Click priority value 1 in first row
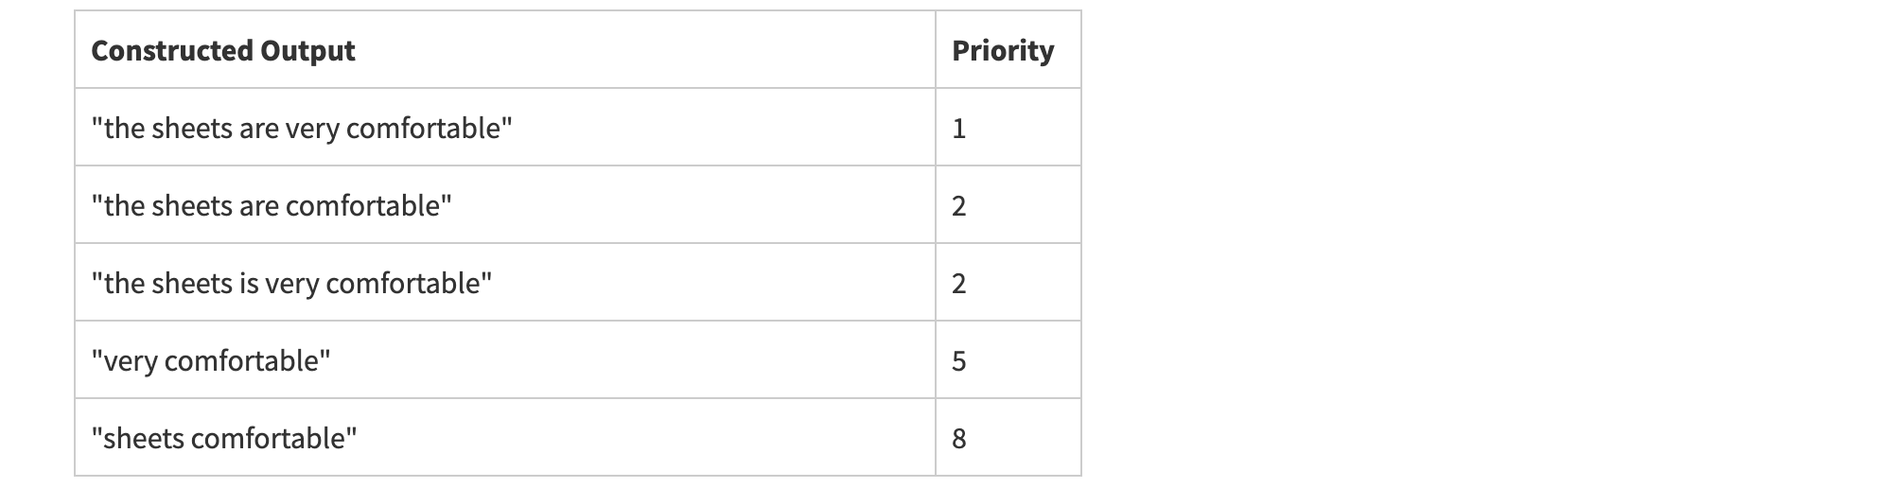The image size is (1894, 488). pyautogui.click(x=958, y=129)
